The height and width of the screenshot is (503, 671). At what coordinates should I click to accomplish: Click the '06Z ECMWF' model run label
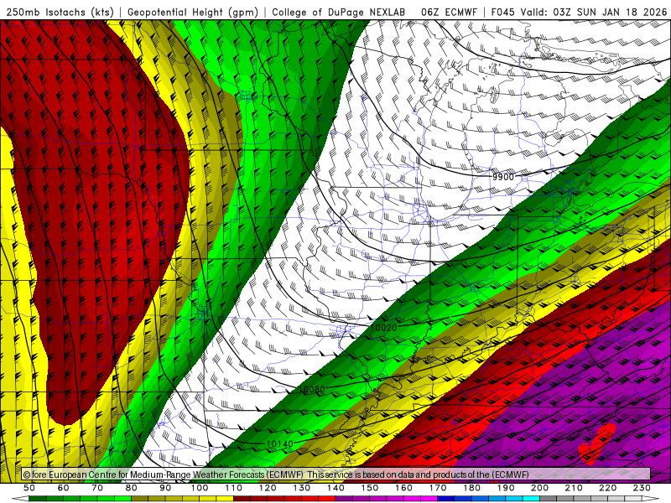click(449, 13)
